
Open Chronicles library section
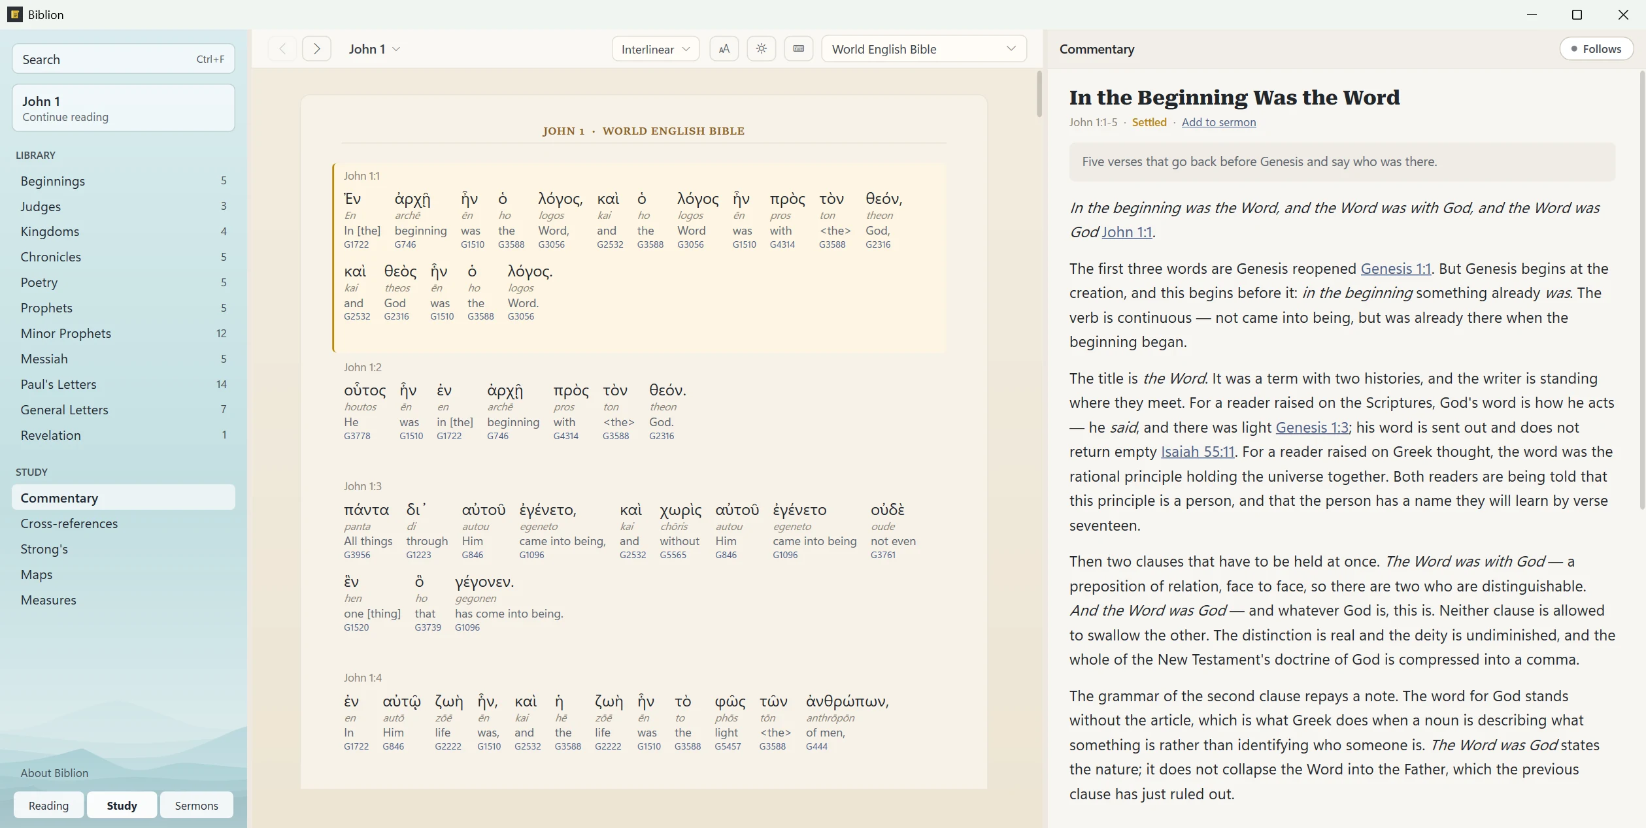pos(124,257)
